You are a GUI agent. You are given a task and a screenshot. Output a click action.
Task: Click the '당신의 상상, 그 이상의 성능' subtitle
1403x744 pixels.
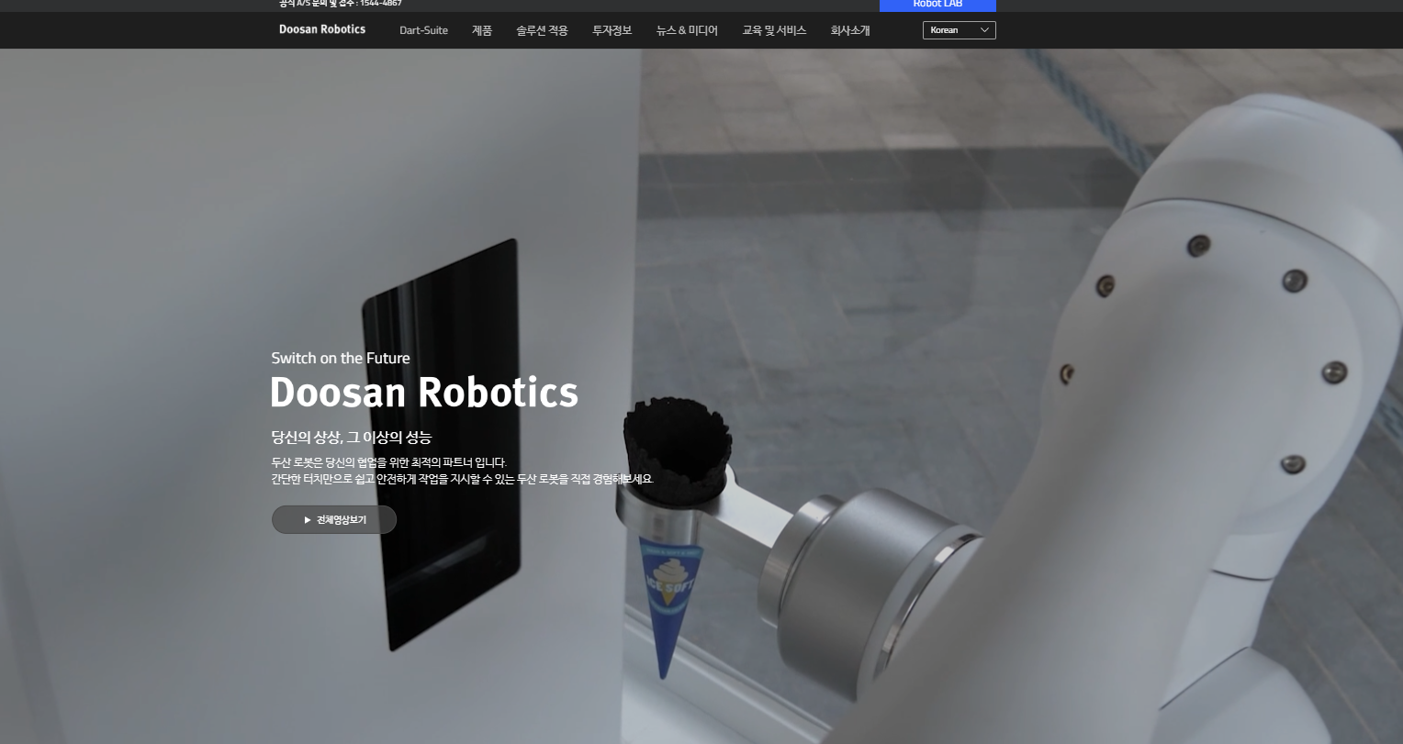pos(351,437)
